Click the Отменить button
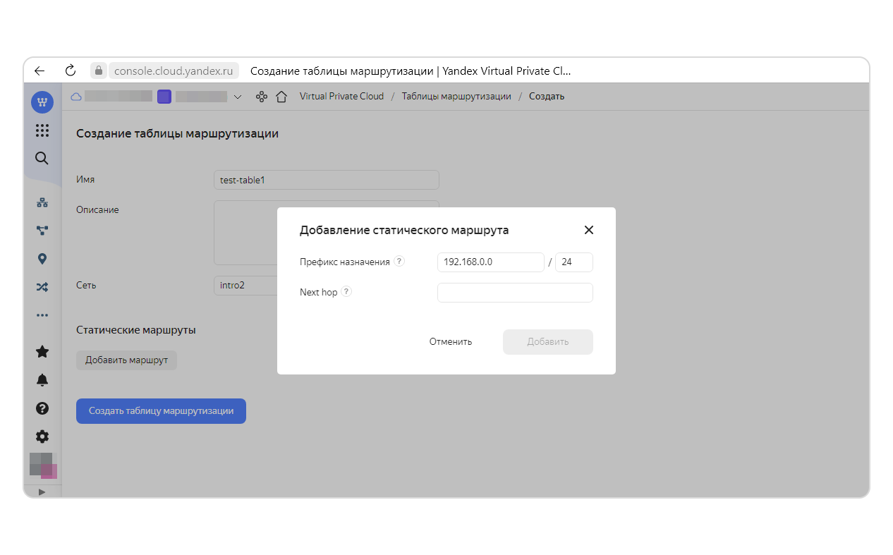Viewport: 893px width, 555px height. click(451, 342)
